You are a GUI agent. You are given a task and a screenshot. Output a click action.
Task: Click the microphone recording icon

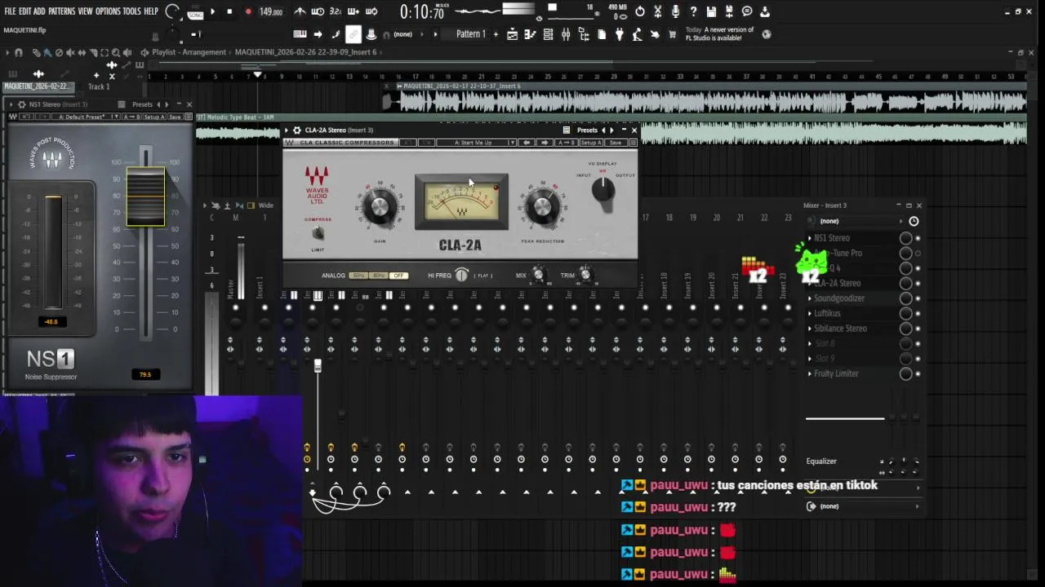pyautogui.click(x=675, y=11)
